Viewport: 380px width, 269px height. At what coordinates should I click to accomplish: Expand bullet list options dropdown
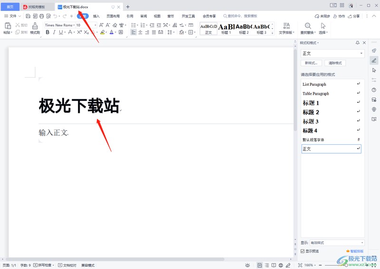(x=137, y=25)
